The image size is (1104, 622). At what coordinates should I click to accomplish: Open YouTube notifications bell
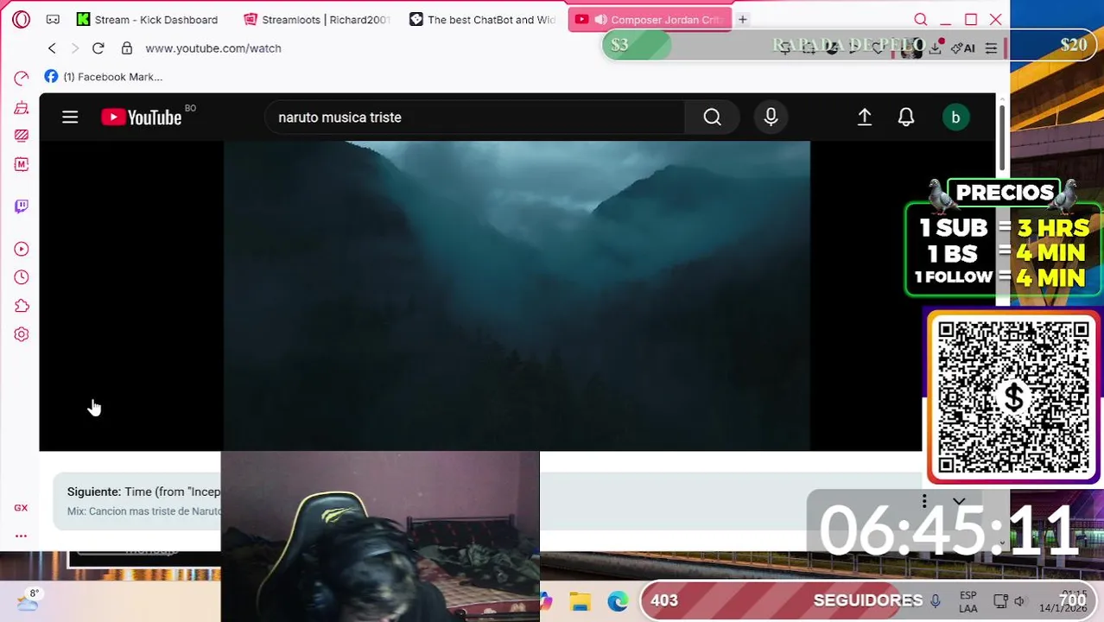(906, 117)
